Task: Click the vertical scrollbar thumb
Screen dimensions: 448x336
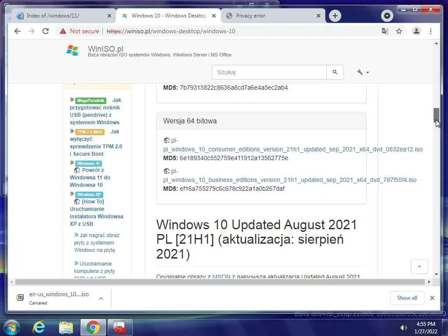Action: coord(436,115)
